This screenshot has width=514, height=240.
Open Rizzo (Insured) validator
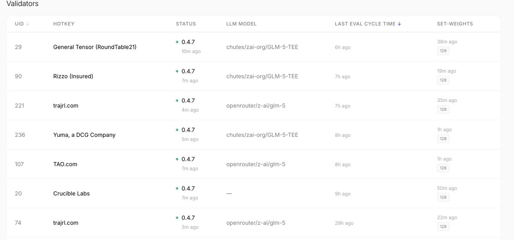[73, 77]
